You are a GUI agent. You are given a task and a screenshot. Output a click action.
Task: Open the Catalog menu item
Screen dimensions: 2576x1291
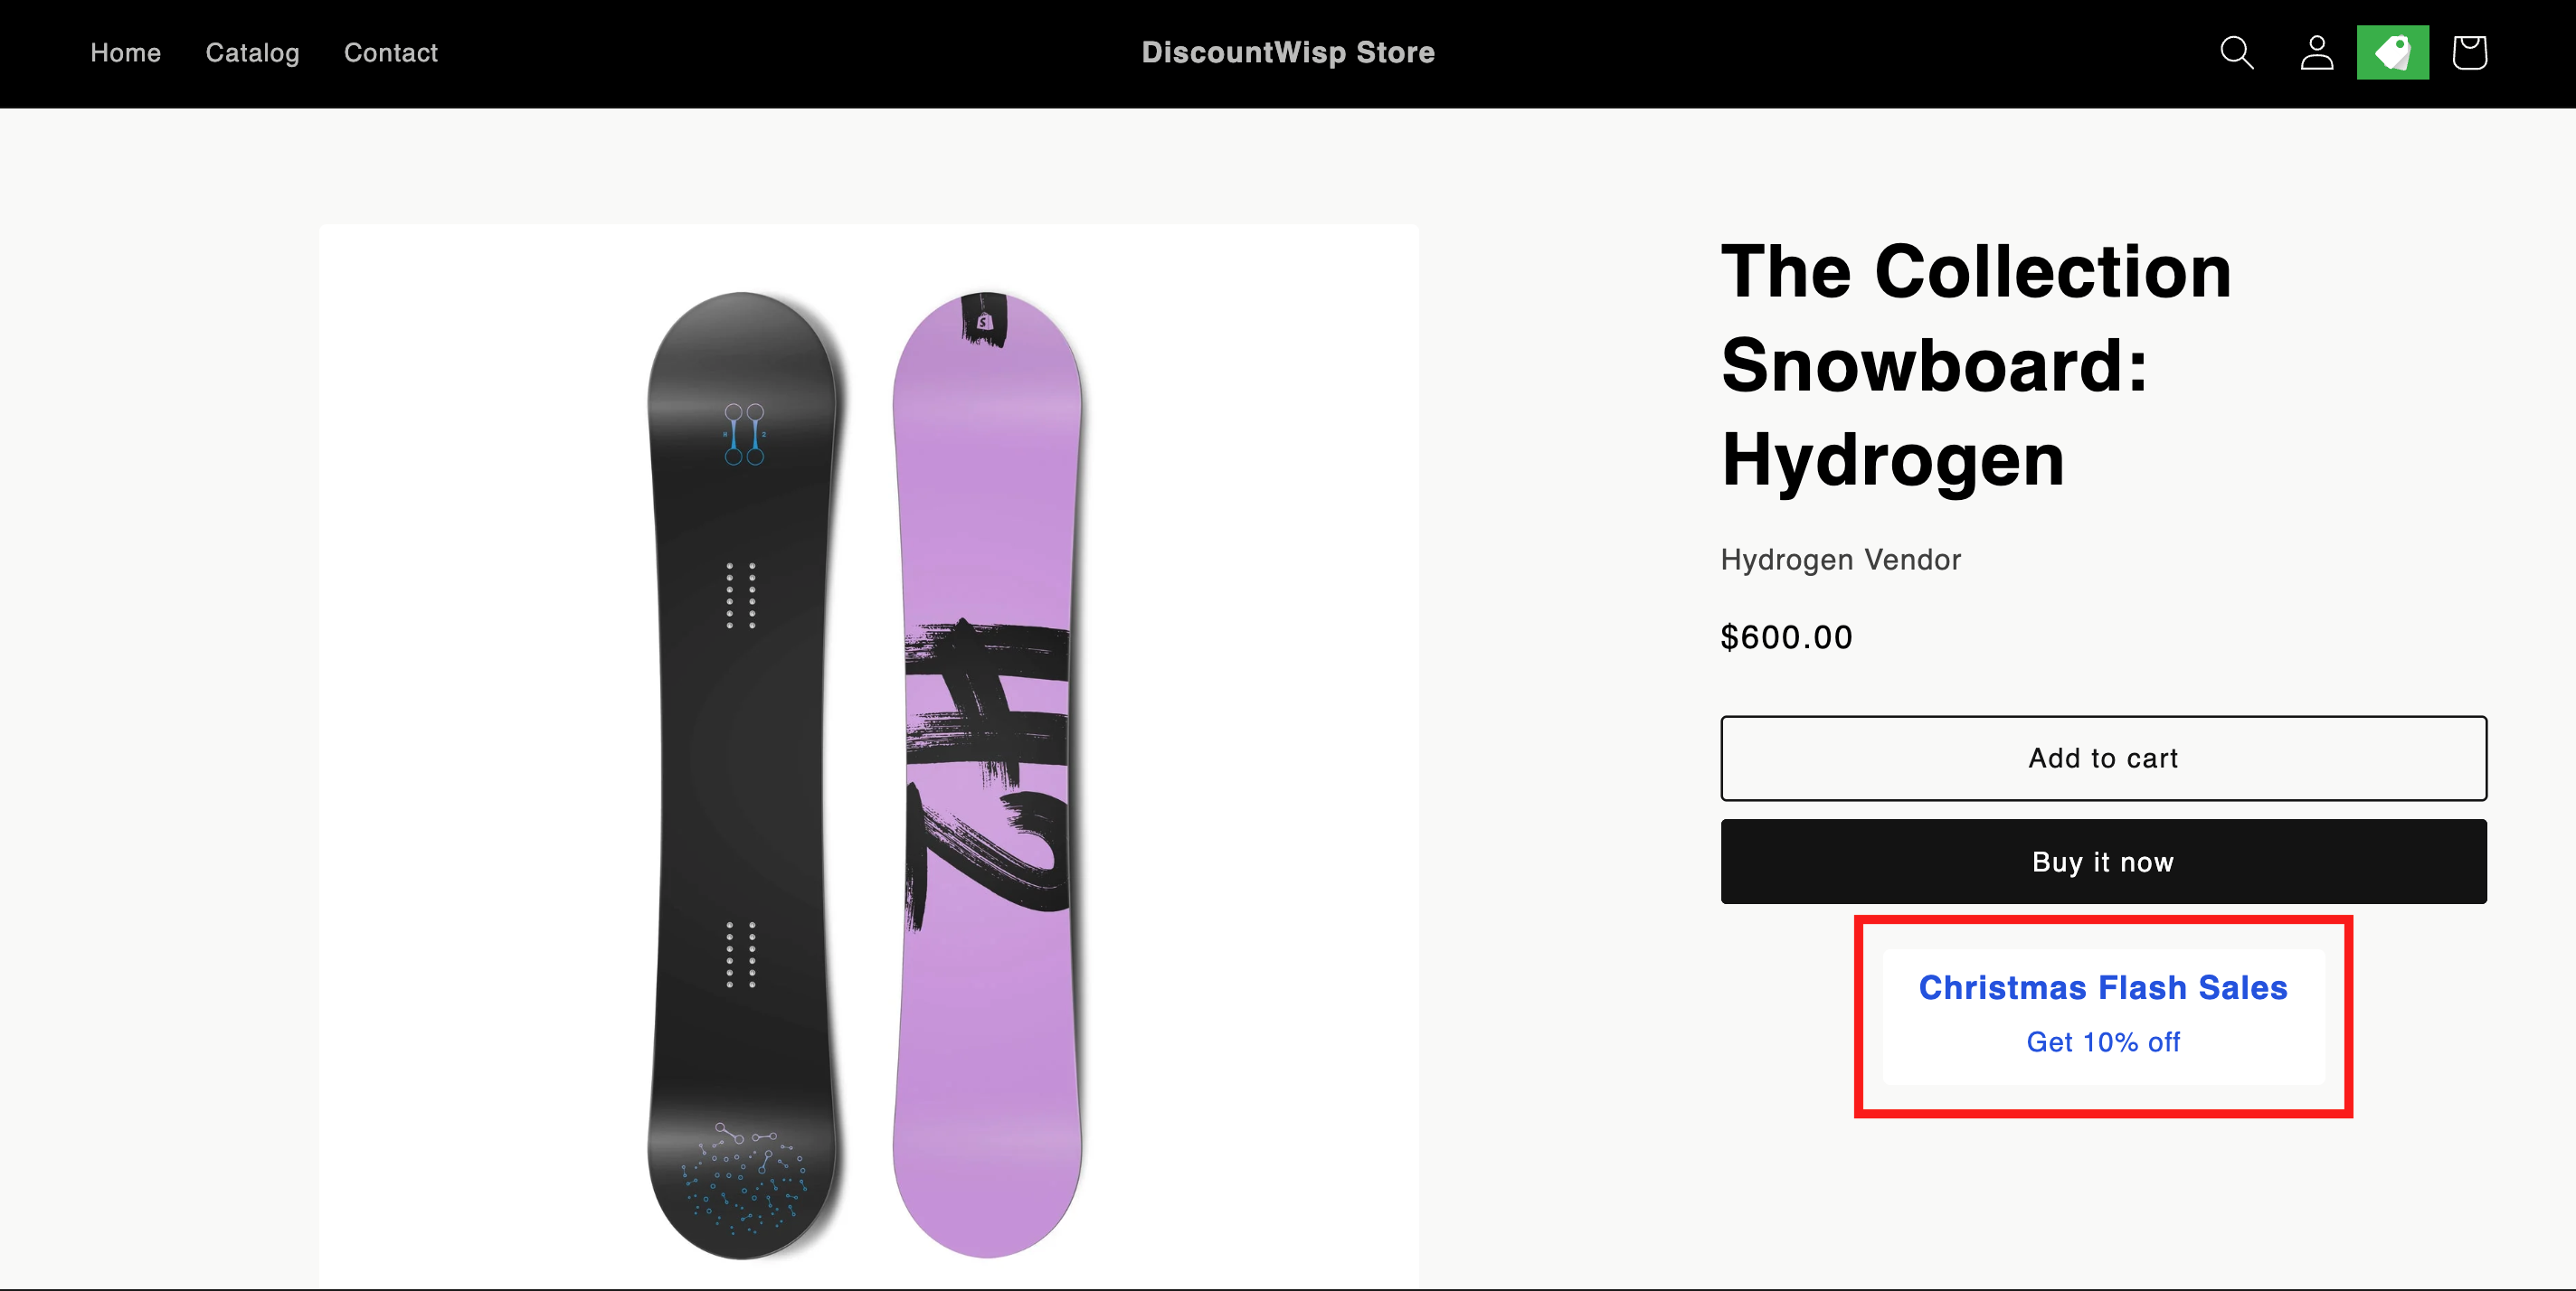[x=252, y=52]
